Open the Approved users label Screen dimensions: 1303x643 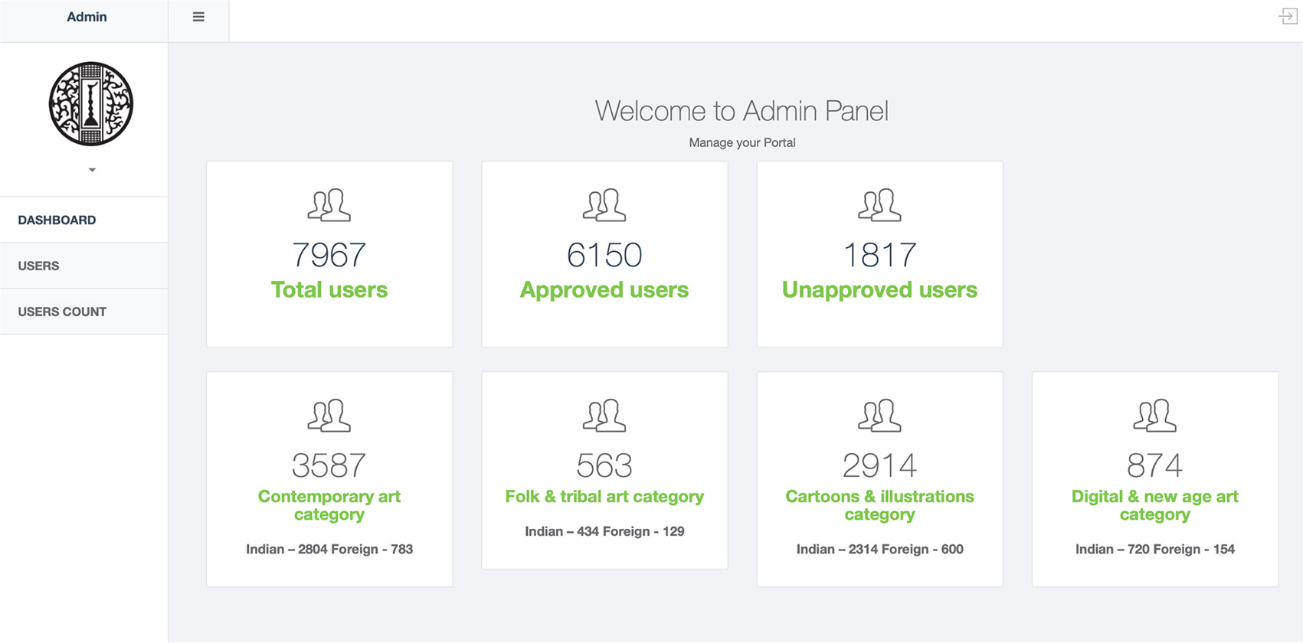click(x=604, y=290)
